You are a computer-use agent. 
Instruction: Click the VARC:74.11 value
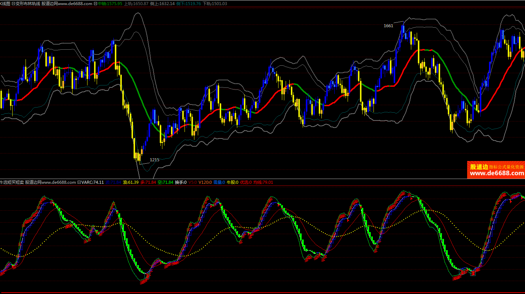pyautogui.click(x=93, y=182)
